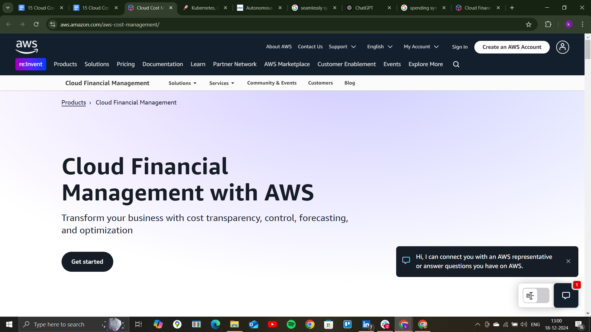Open Trello from the taskbar
Image resolution: width=591 pixels, height=332 pixels.
(348, 324)
